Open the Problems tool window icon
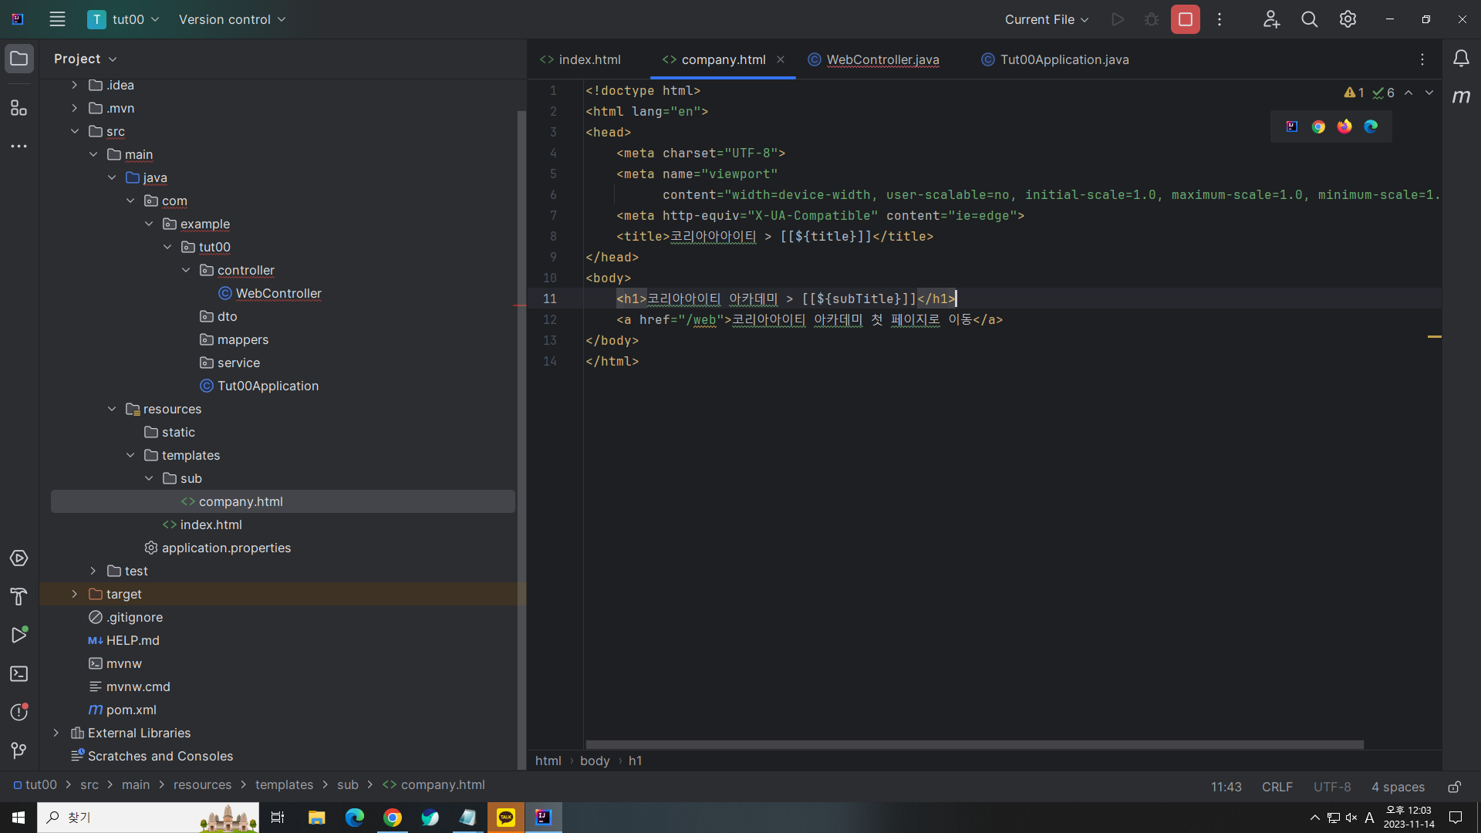The image size is (1481, 833). pos(19,712)
